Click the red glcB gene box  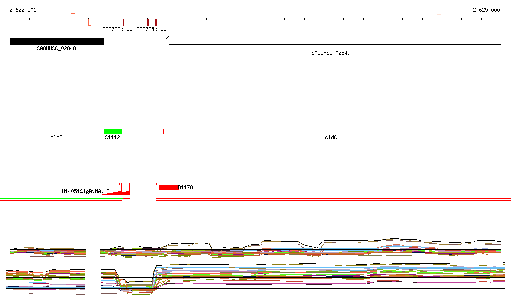[57, 132]
